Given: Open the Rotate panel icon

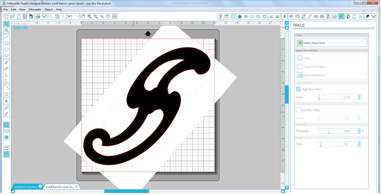Looking at the screenshot, I should coord(297,16).
